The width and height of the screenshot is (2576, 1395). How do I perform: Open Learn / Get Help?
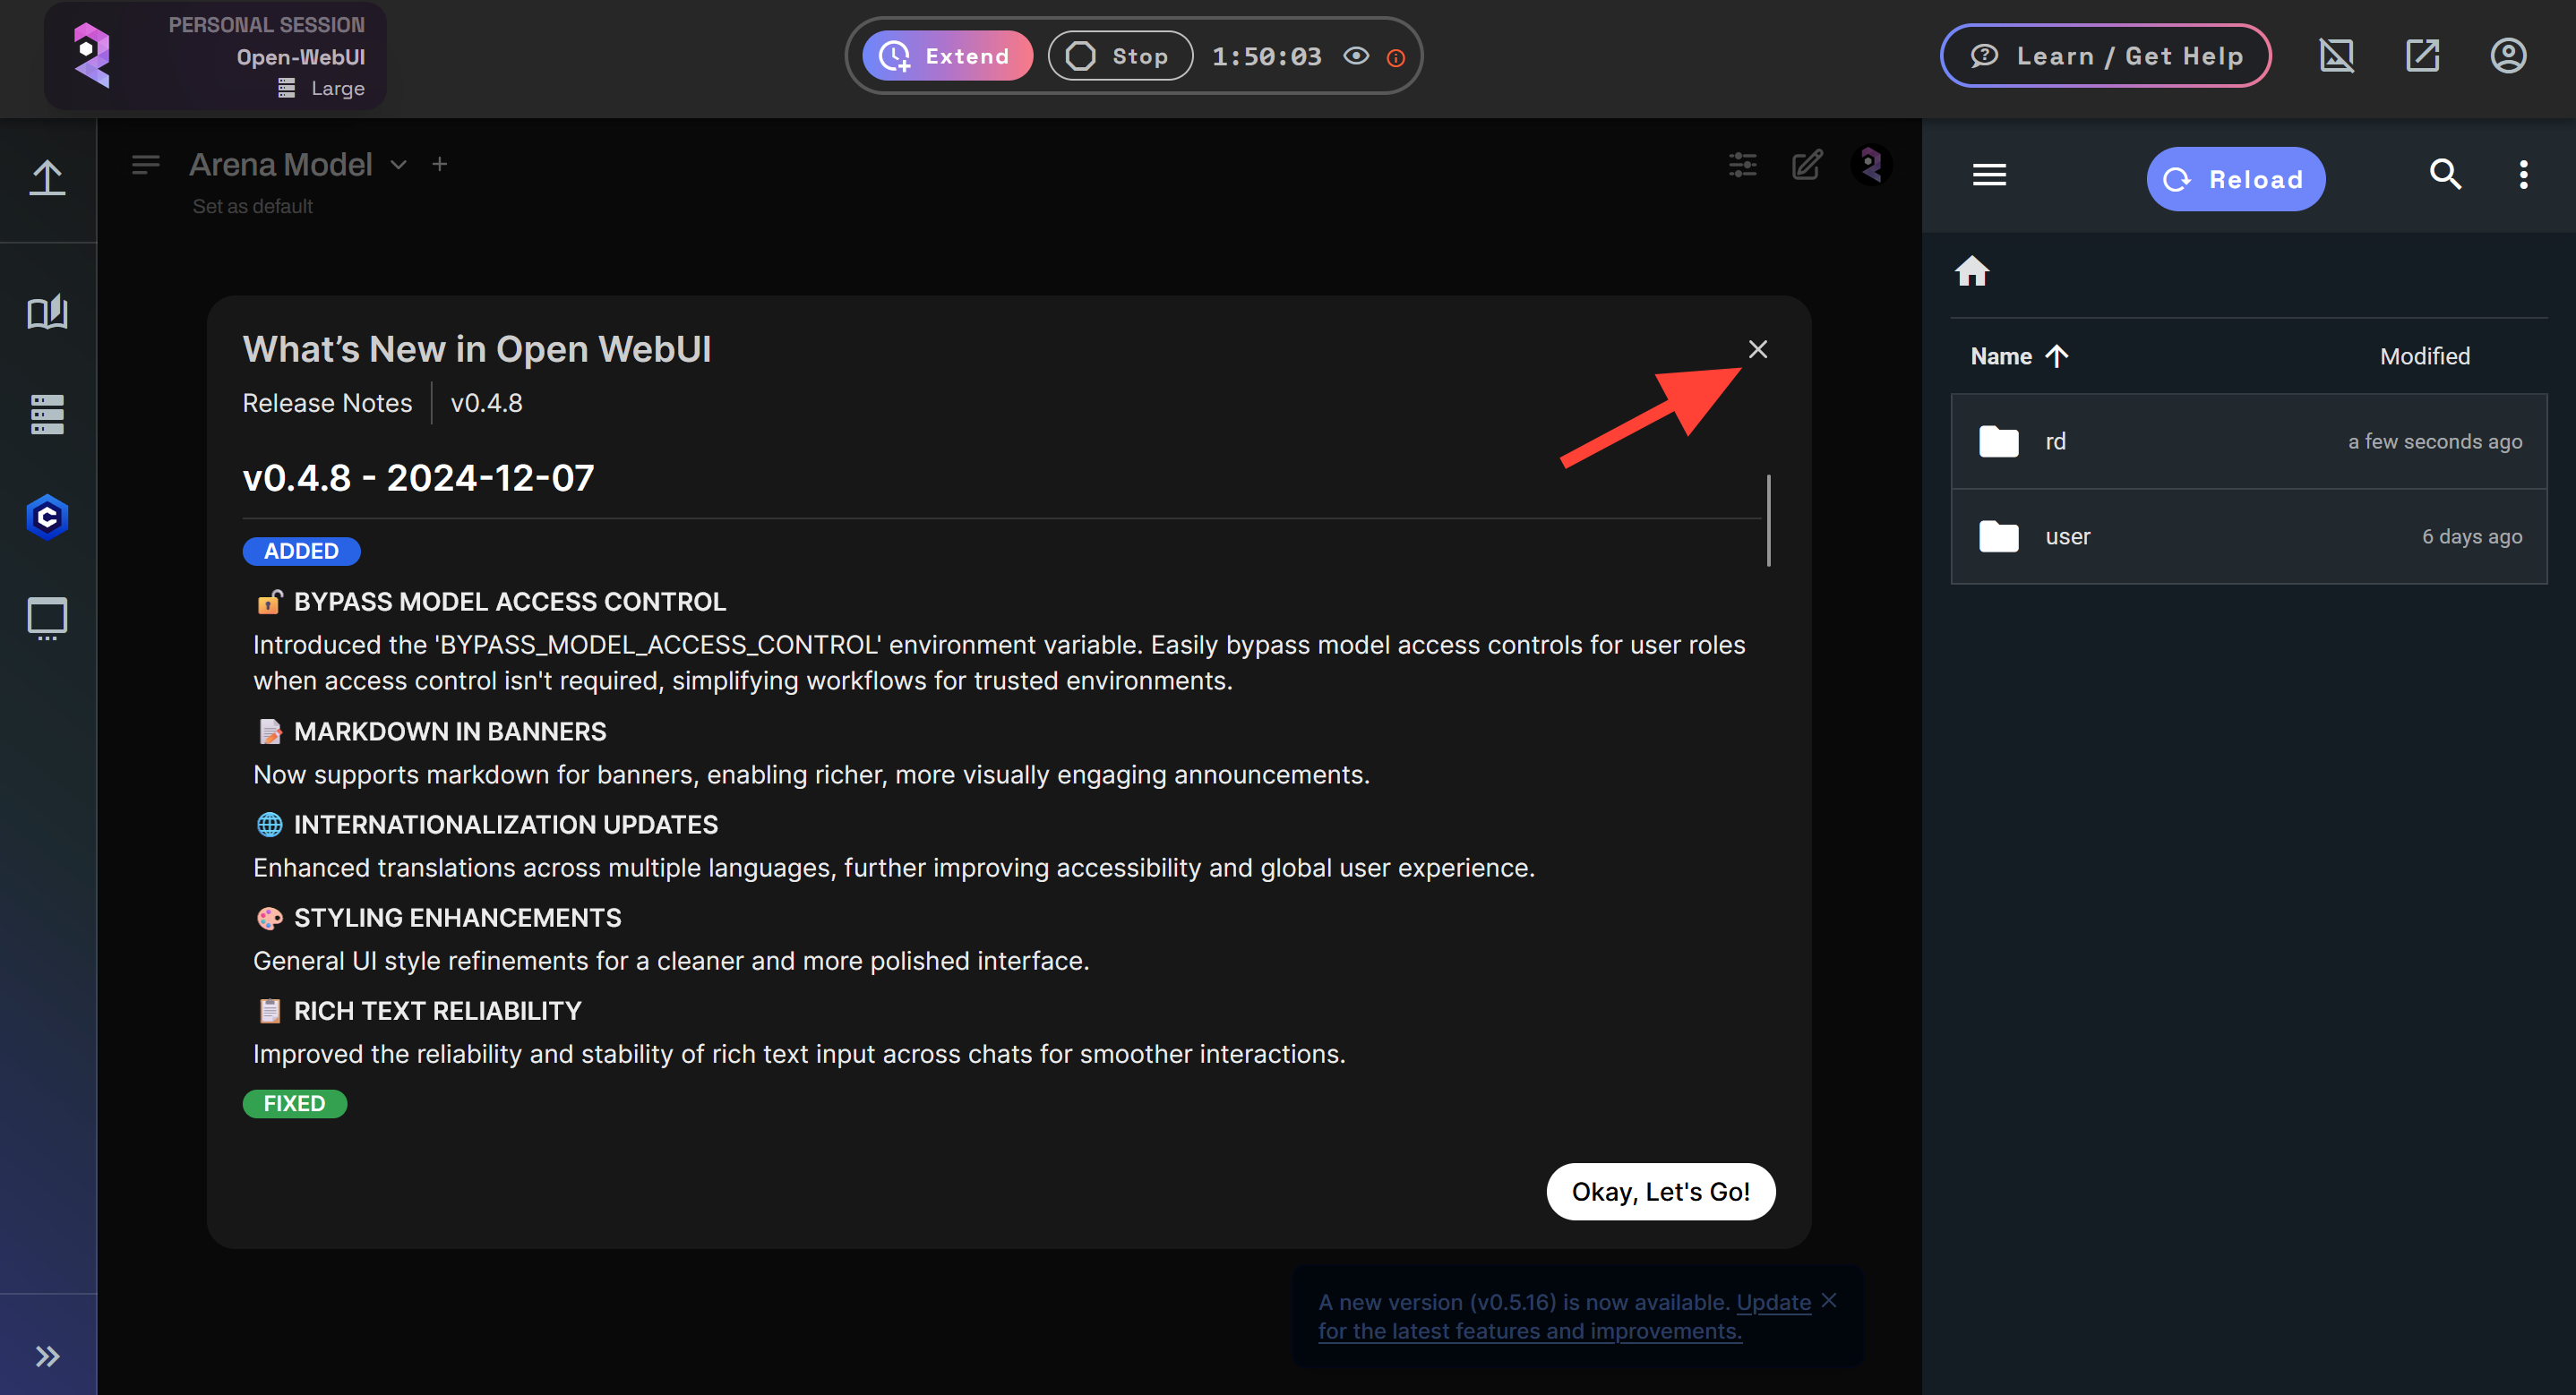2106,56
